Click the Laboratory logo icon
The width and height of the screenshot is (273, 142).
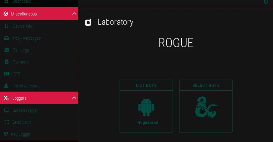point(88,22)
